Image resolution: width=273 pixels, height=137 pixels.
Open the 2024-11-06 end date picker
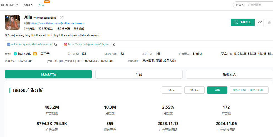[x=256, y=90]
